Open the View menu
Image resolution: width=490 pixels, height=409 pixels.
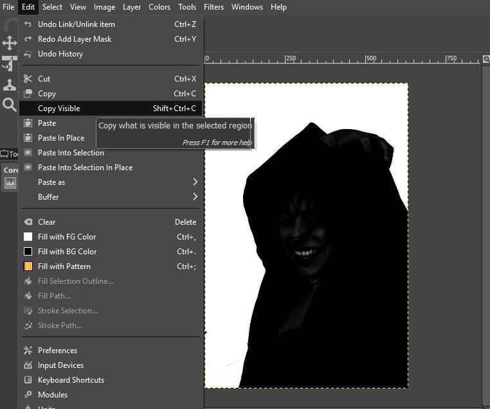pos(78,7)
